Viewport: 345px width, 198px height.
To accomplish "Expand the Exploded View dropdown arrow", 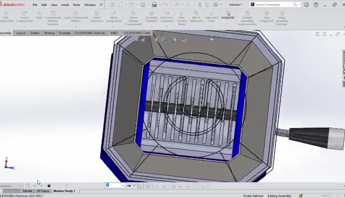I will pos(212,26).
